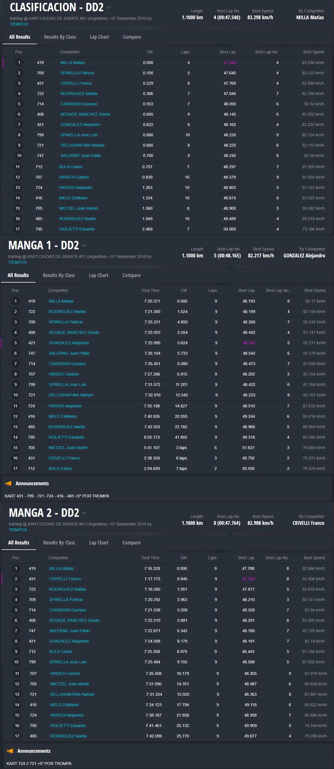Click the MANGA 1 announcements megaphone icon

9,483
